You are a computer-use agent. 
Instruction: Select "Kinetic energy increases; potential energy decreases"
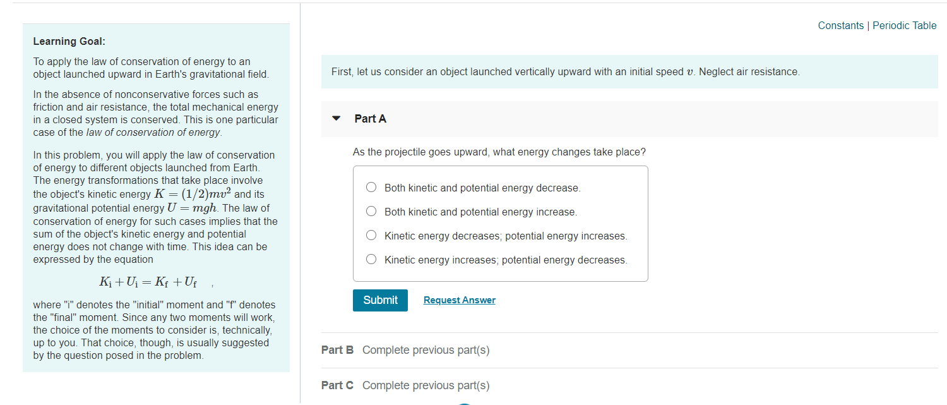[x=371, y=259]
